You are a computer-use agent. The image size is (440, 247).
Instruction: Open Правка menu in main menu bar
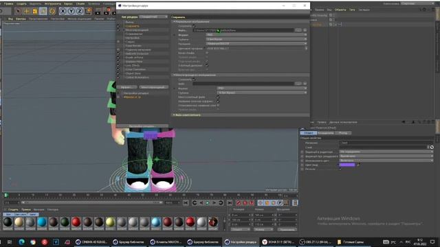tap(9, 4)
